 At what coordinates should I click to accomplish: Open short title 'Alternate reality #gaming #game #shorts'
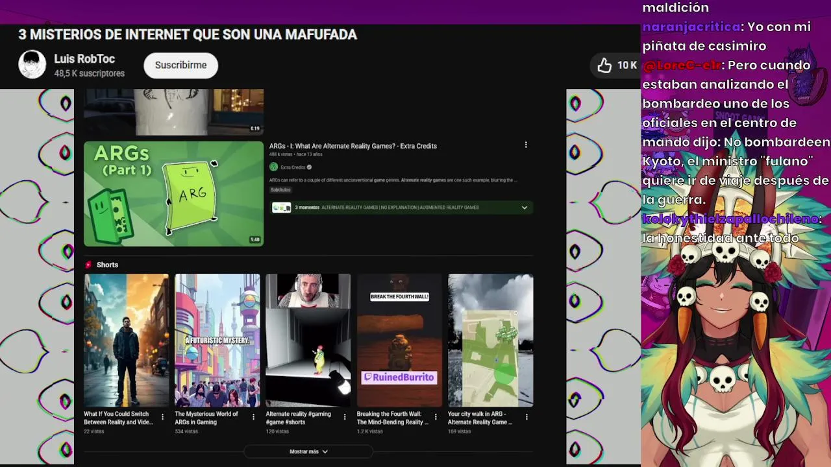[x=299, y=418]
